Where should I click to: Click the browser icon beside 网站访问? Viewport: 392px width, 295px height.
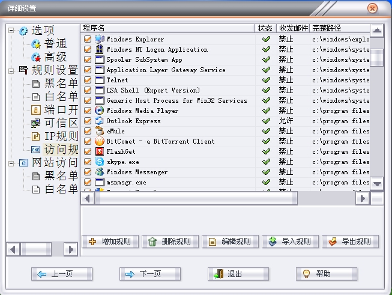[23, 163]
